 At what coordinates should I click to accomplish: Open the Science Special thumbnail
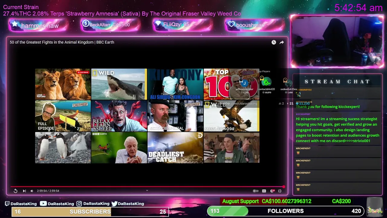[175, 116]
